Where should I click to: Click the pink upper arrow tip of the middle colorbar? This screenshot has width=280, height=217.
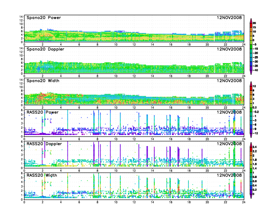[251, 84]
